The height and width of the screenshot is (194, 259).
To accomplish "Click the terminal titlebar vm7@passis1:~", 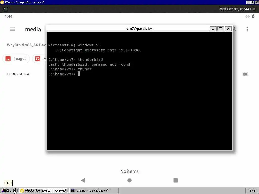I will 139,29.
